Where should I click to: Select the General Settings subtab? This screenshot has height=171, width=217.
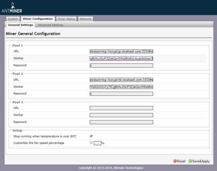coord(20,25)
